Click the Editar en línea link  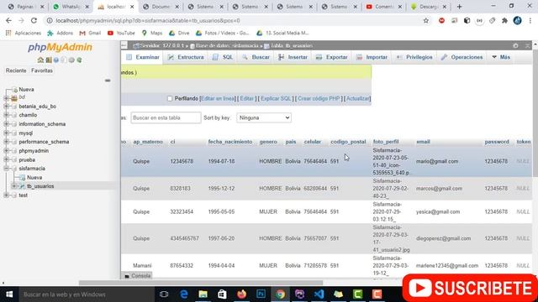click(218, 99)
